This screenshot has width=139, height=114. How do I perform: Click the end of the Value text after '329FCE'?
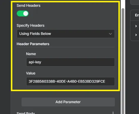[x=105, y=81]
